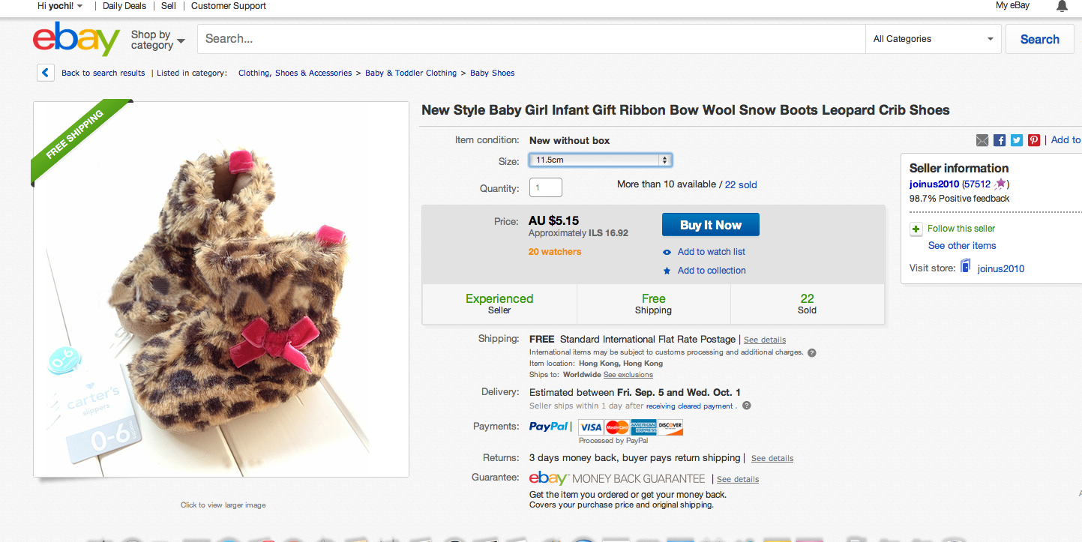This screenshot has height=542, width=1082.
Task: Share listing on Twitter
Action: pos(1017,140)
